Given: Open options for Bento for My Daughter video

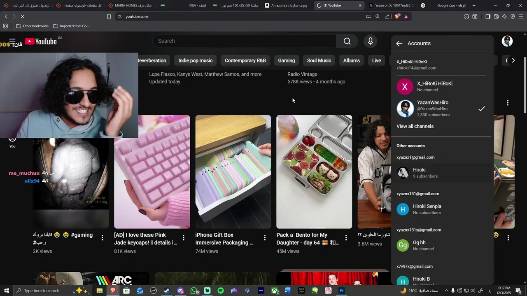Looking at the screenshot, I should click(346, 238).
